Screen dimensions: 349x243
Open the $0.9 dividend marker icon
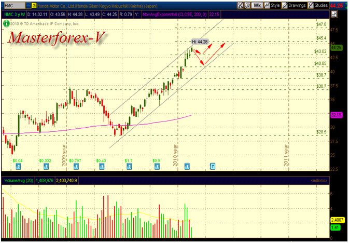pos(157,166)
